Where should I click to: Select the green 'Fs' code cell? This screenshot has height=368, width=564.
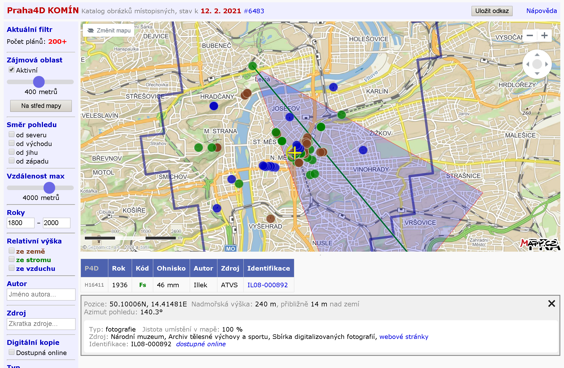pos(142,285)
